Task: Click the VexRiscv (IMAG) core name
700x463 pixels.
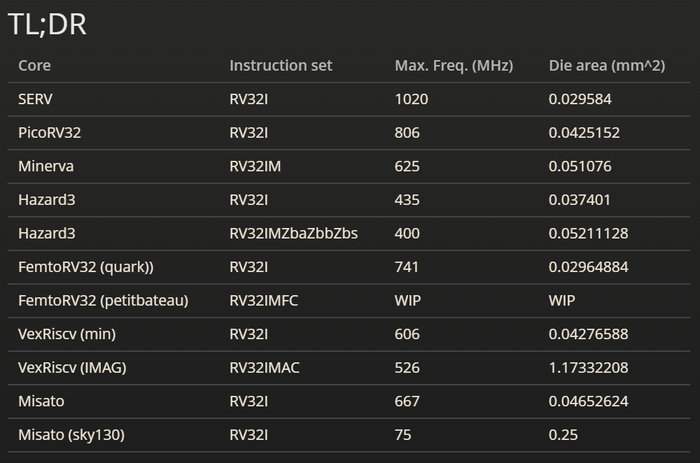Action: tap(72, 368)
